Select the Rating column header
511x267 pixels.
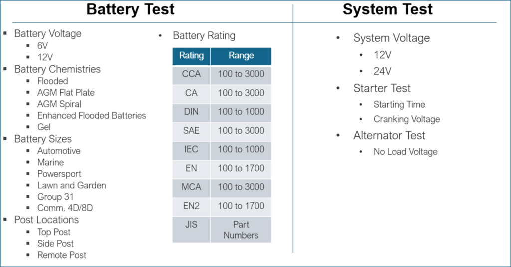(191, 56)
